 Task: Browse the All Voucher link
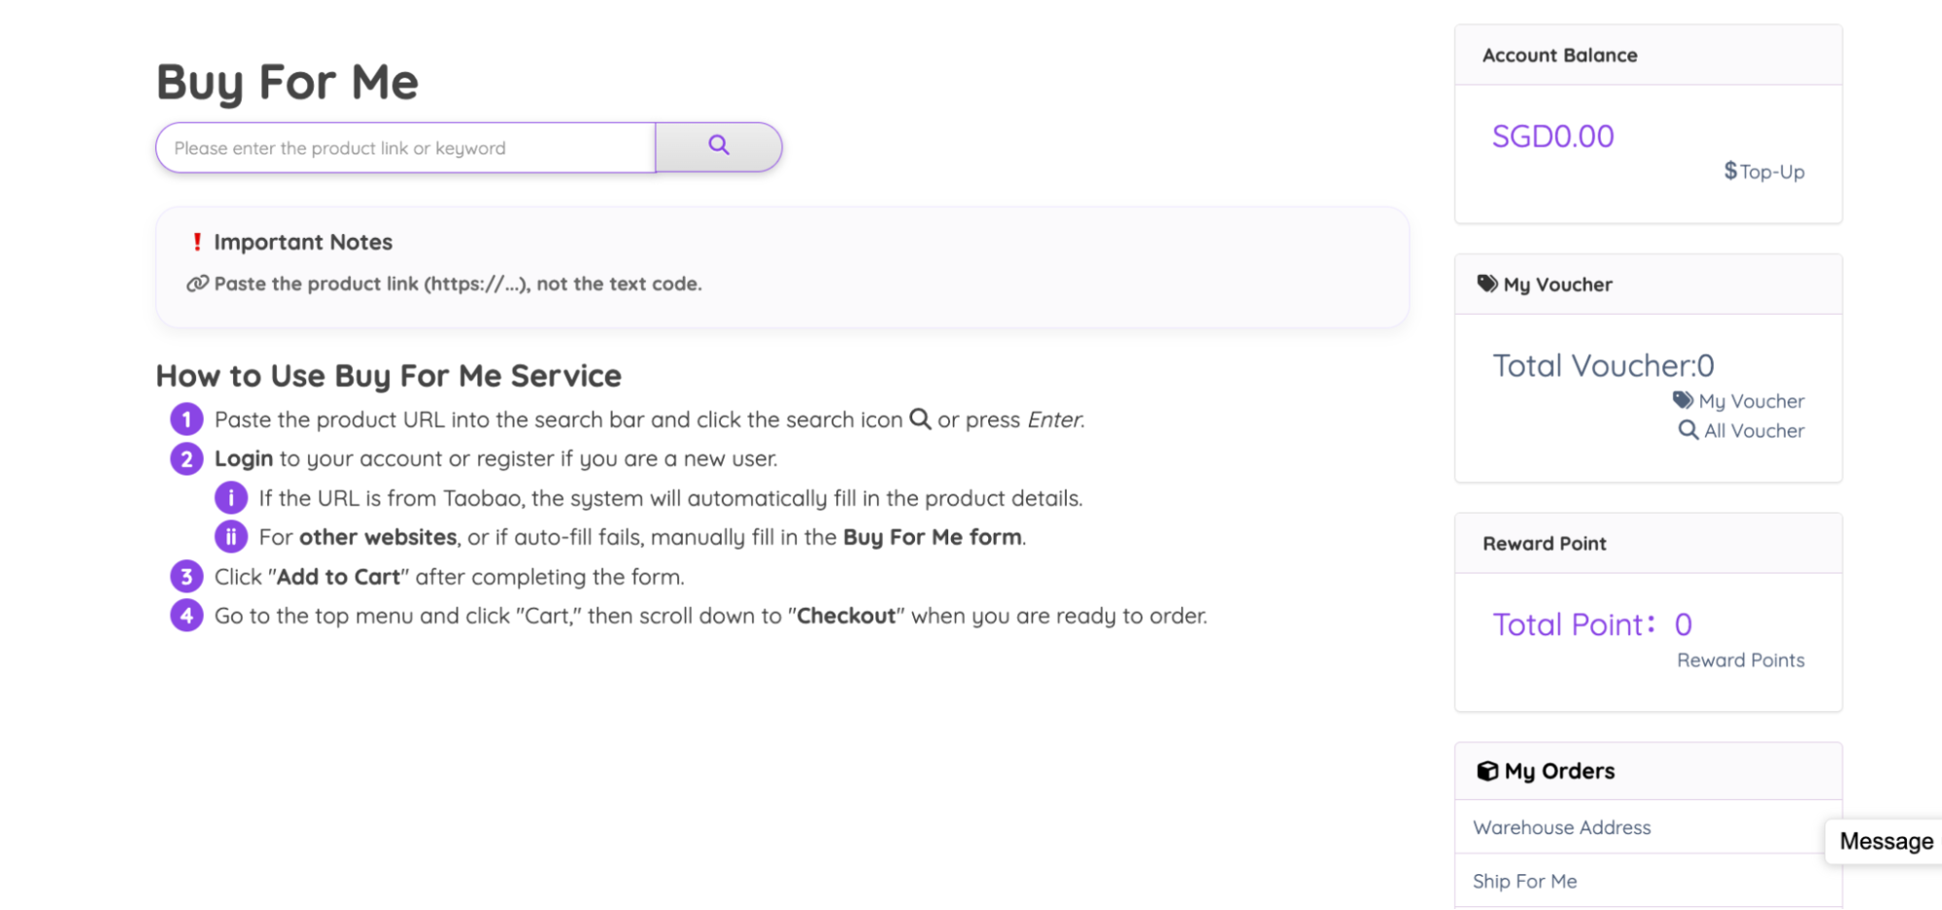pos(1754,430)
